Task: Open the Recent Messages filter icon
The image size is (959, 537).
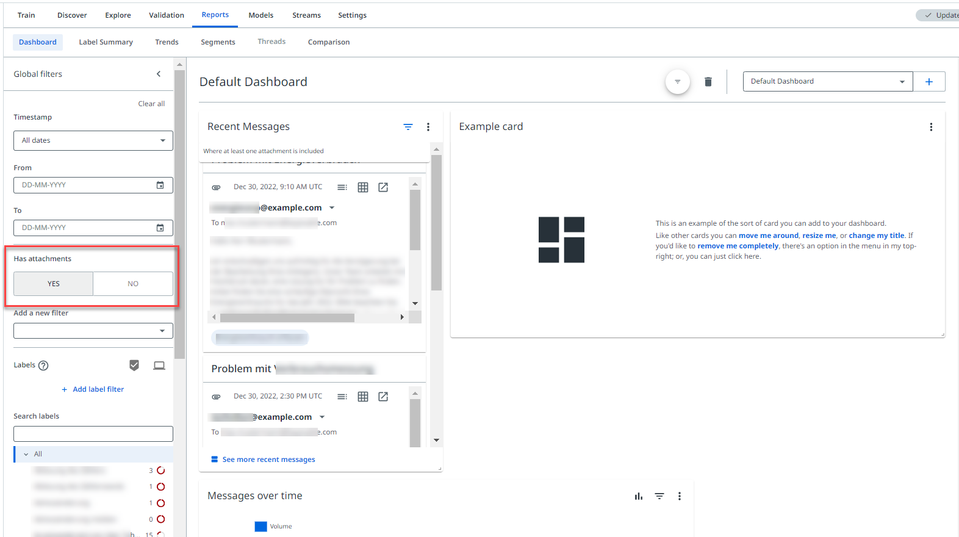Action: tap(408, 127)
